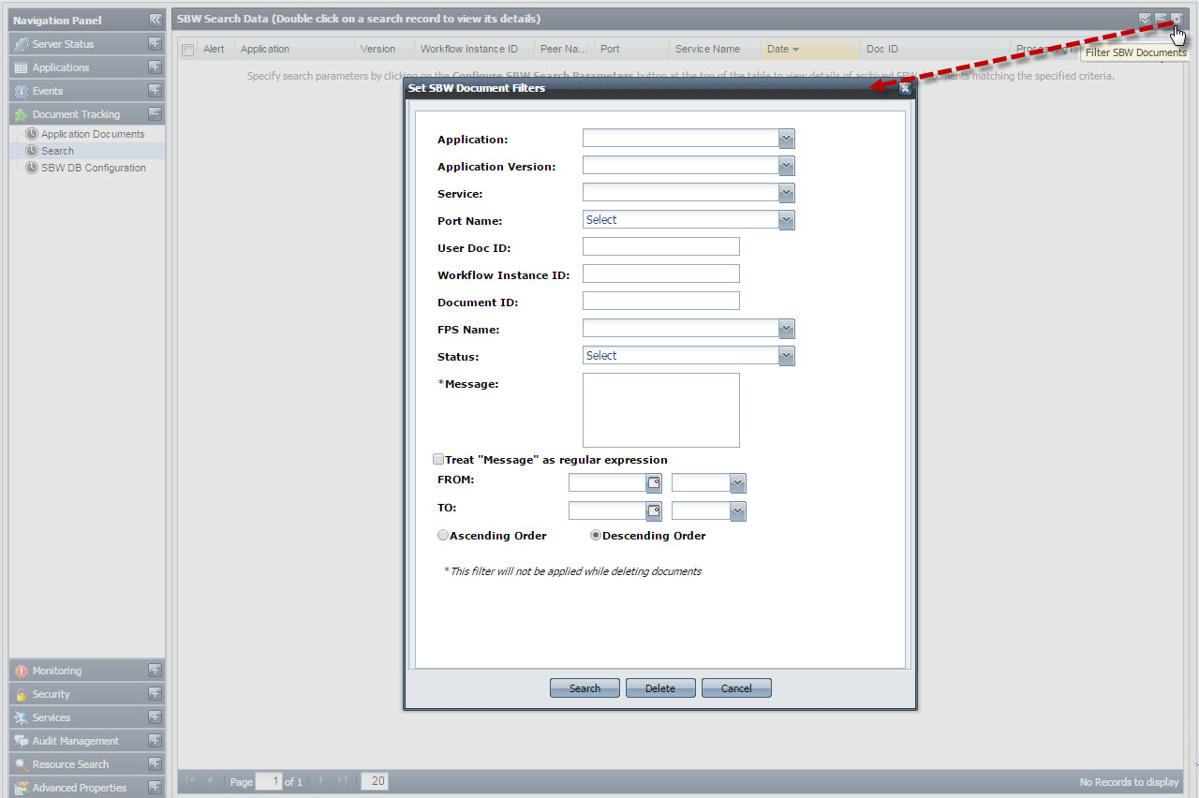Collapse the Navigation Panel with double-arrow icon

(x=155, y=20)
